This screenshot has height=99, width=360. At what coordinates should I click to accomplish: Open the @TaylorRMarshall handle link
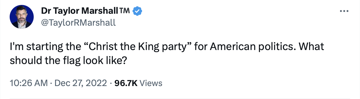(x=78, y=23)
